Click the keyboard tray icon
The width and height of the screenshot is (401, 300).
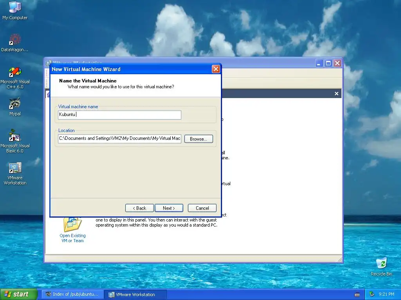point(357,295)
